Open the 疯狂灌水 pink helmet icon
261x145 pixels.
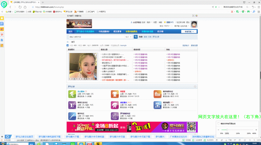click(115, 105)
